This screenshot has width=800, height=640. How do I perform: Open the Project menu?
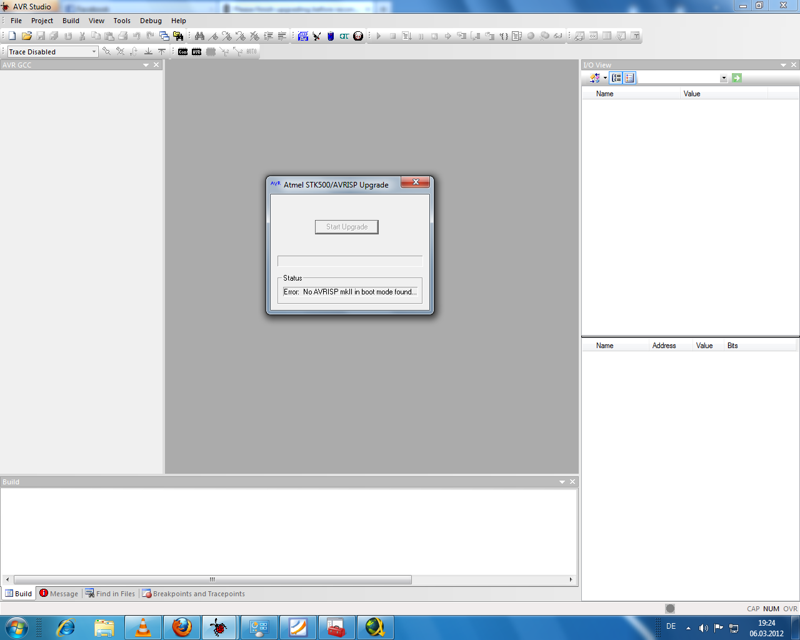click(x=42, y=21)
